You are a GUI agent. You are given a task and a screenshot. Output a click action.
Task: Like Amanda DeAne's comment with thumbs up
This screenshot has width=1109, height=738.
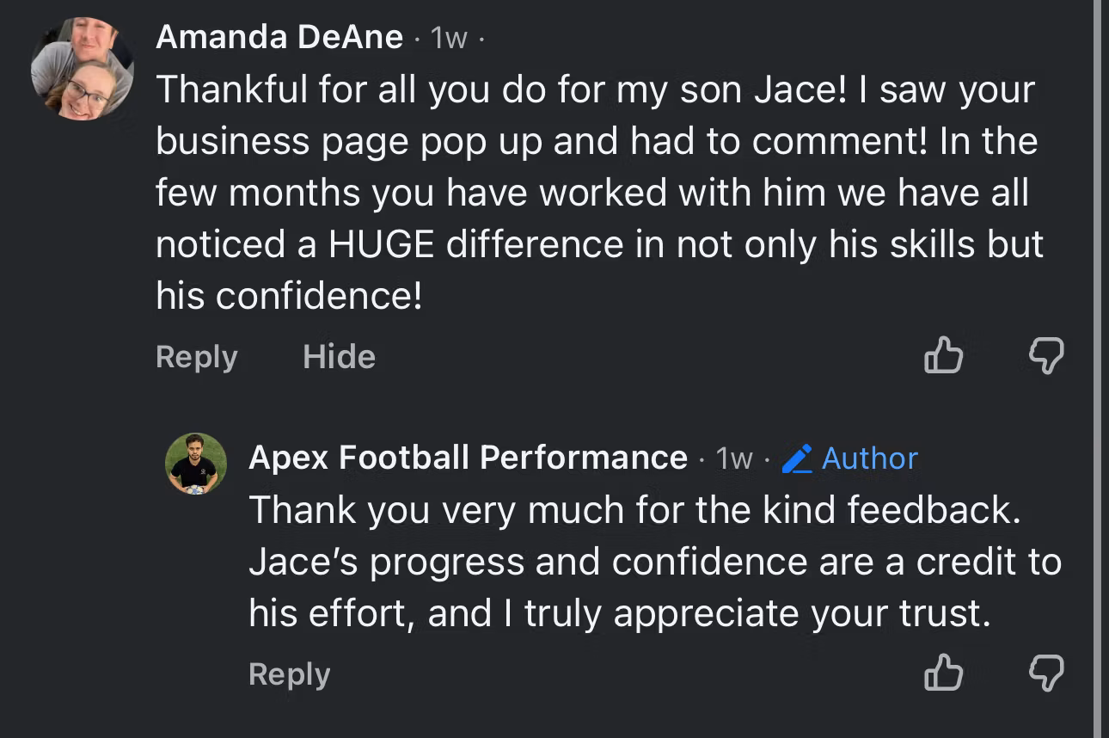tap(943, 355)
